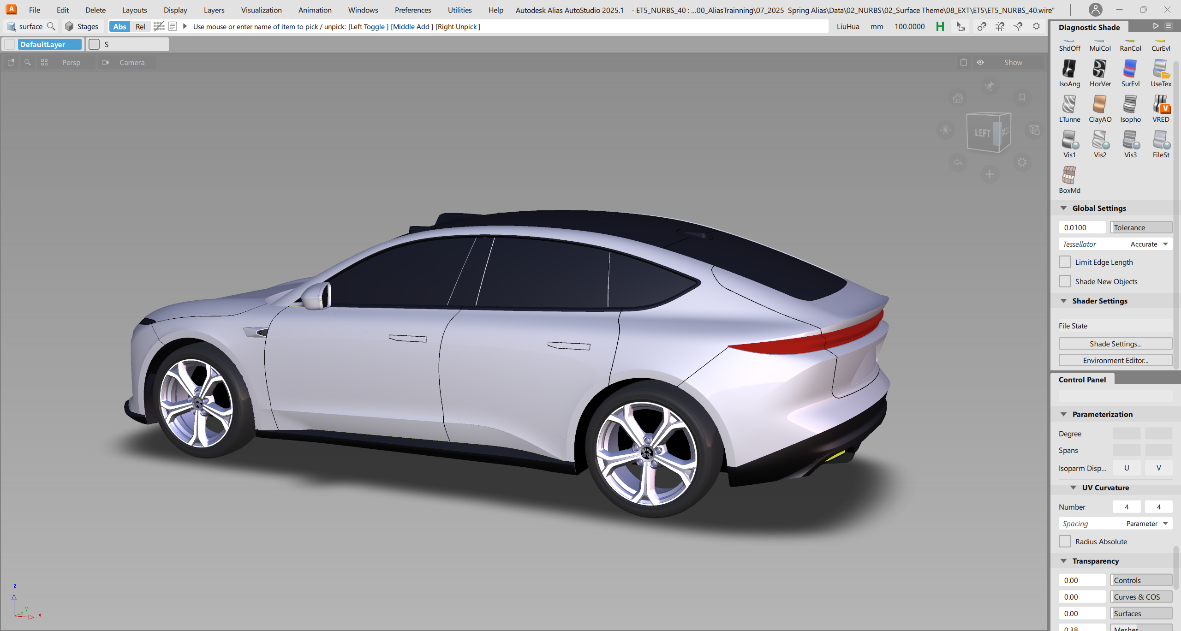This screenshot has height=631, width=1181.
Task: Toggle the Radius Absolute checkbox
Action: point(1065,542)
